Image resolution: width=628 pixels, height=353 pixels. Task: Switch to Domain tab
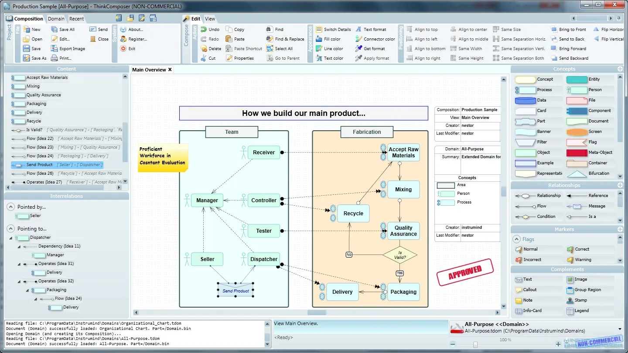coord(56,19)
